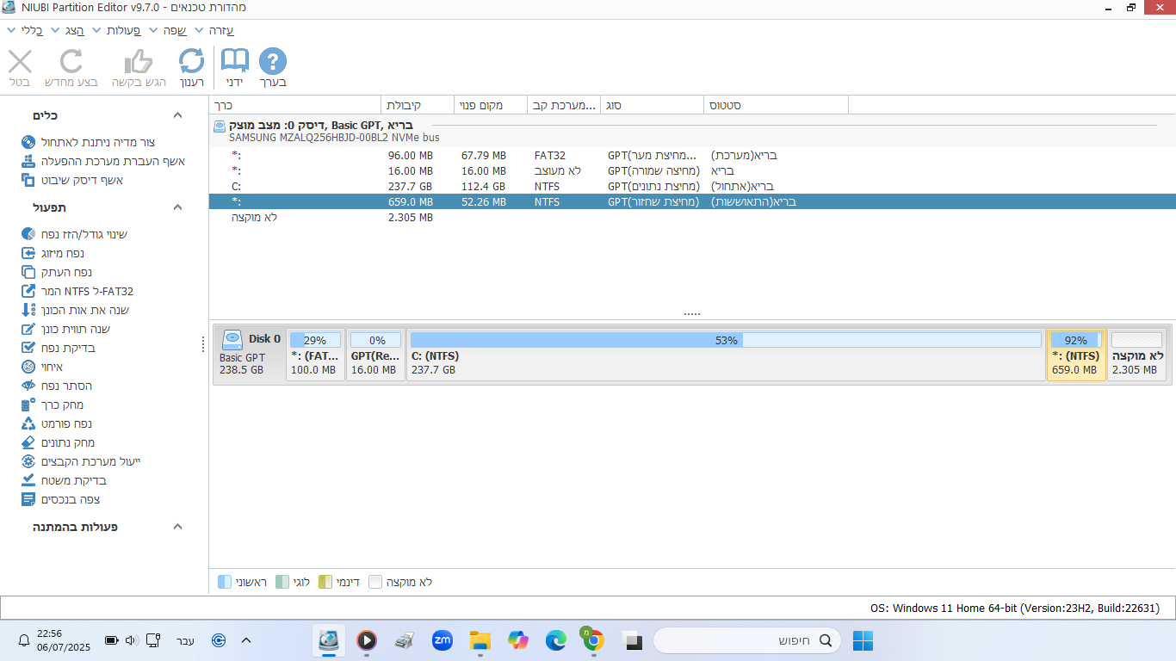Viewport: 1176px width, 661px height.
Task: Select the C: (NTFS) 237.7 GB block
Action: 726,354
